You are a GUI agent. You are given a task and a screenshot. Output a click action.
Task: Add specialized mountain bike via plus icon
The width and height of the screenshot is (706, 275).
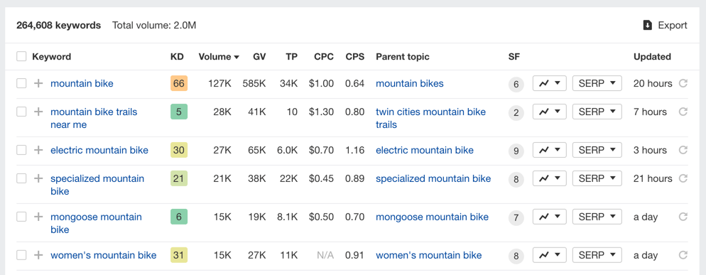[39, 178]
